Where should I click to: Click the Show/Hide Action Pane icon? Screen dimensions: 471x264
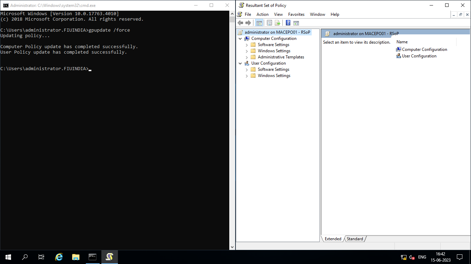[296, 23]
